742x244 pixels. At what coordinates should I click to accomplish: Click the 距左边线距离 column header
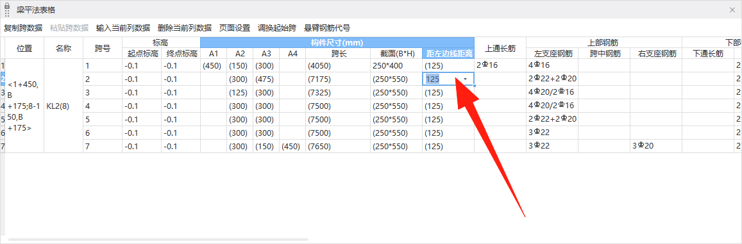click(x=449, y=54)
